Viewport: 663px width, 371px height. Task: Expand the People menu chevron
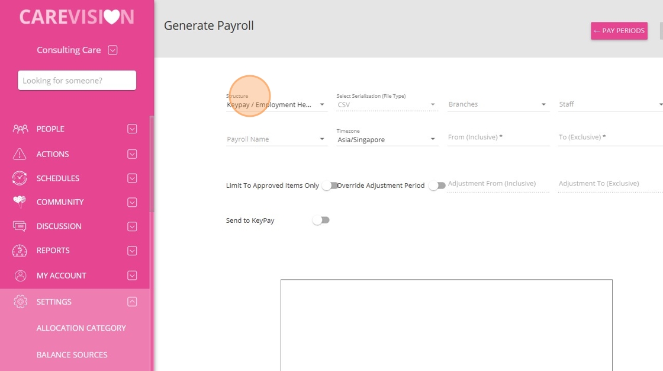pos(132,129)
